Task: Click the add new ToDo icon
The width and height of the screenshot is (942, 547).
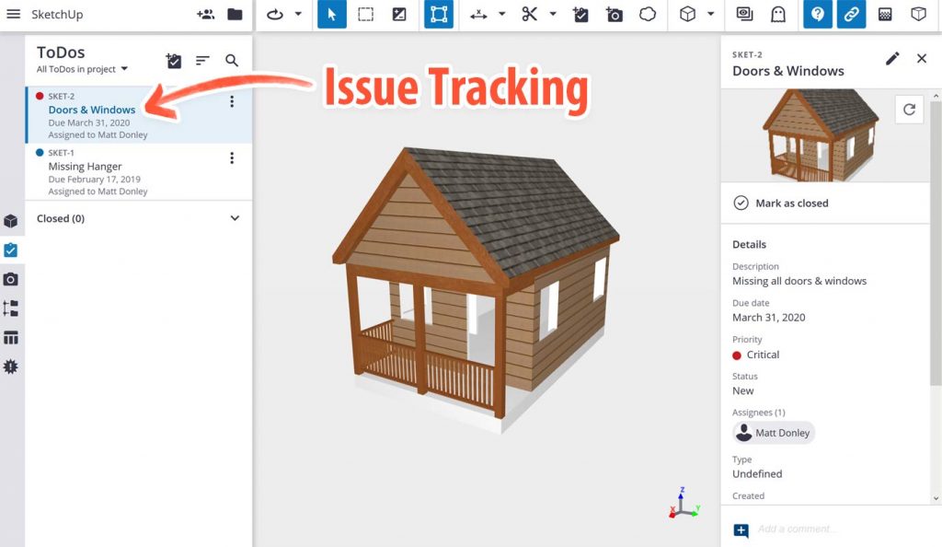Action: pyautogui.click(x=173, y=61)
